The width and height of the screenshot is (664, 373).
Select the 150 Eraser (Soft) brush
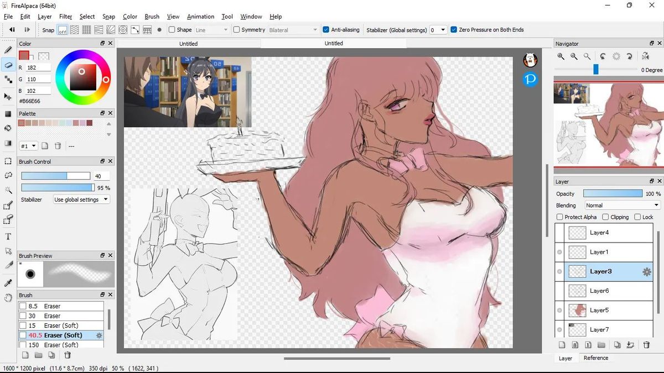tap(61, 345)
